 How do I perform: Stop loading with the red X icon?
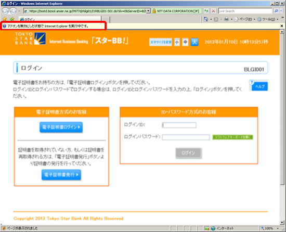click(213, 11)
